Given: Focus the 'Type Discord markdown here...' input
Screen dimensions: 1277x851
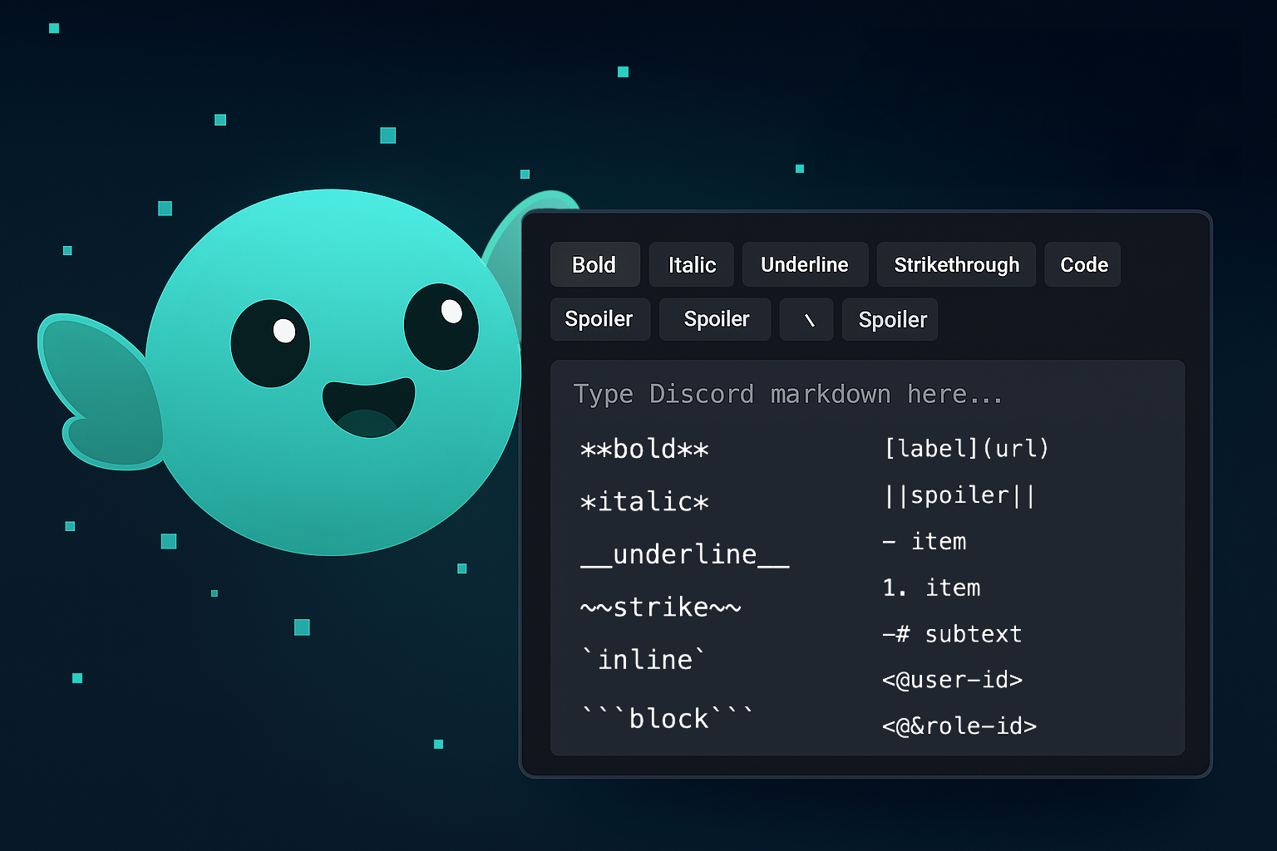Looking at the screenshot, I should tap(867, 558).
